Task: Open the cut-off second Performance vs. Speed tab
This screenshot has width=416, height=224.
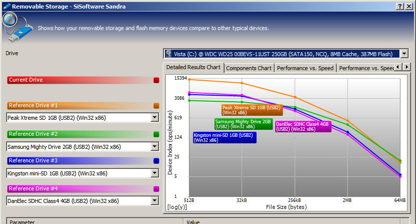Action: [366, 68]
